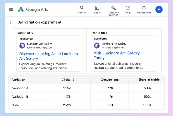This screenshot has width=173, height=116.
Task: Click the Tools and settings label
Action: click(114, 14)
